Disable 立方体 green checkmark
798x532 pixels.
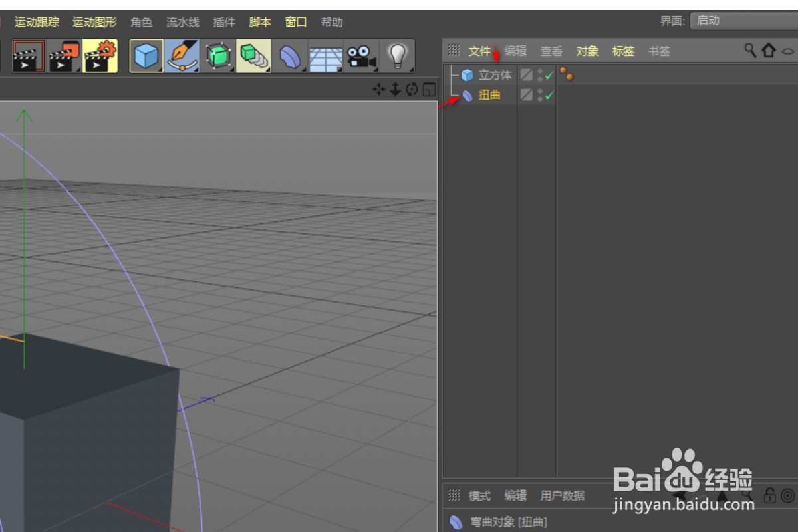(x=549, y=76)
